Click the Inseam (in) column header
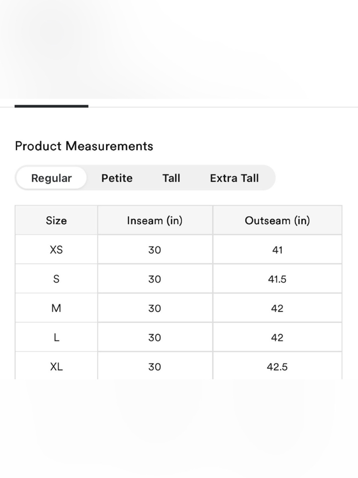358x478 pixels. click(155, 220)
